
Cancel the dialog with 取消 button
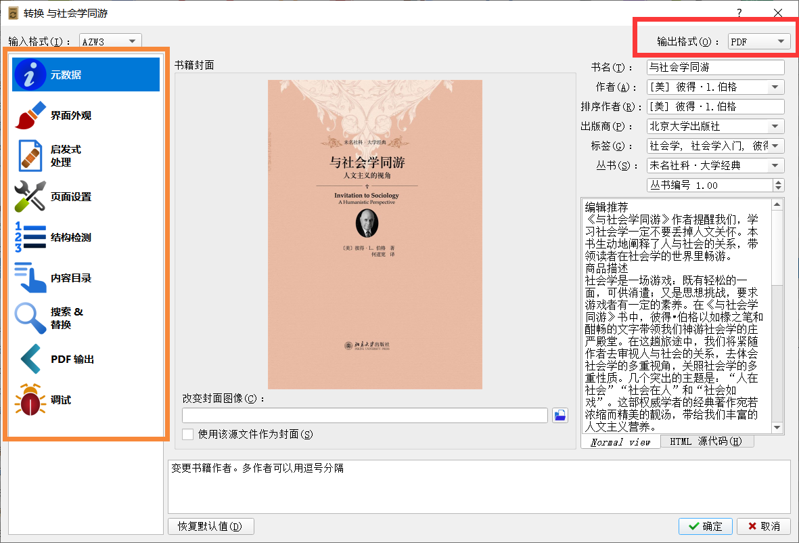(x=763, y=526)
